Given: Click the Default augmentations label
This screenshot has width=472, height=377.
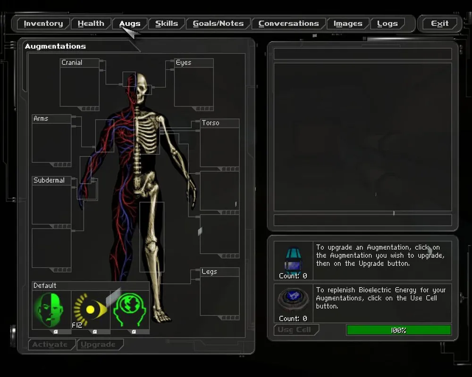Looking at the screenshot, I should (45, 286).
